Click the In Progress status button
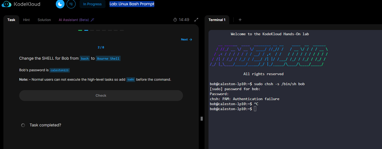The width and height of the screenshot is (382, 149). click(92, 4)
